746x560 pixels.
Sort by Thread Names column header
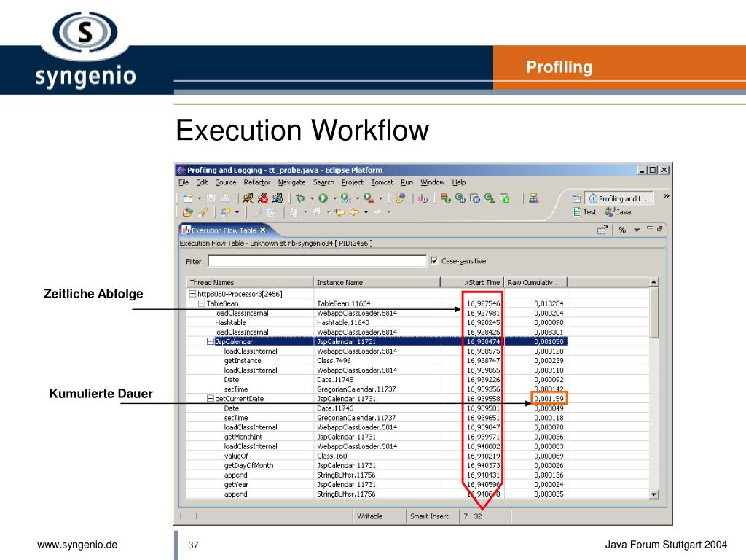pyautogui.click(x=250, y=282)
